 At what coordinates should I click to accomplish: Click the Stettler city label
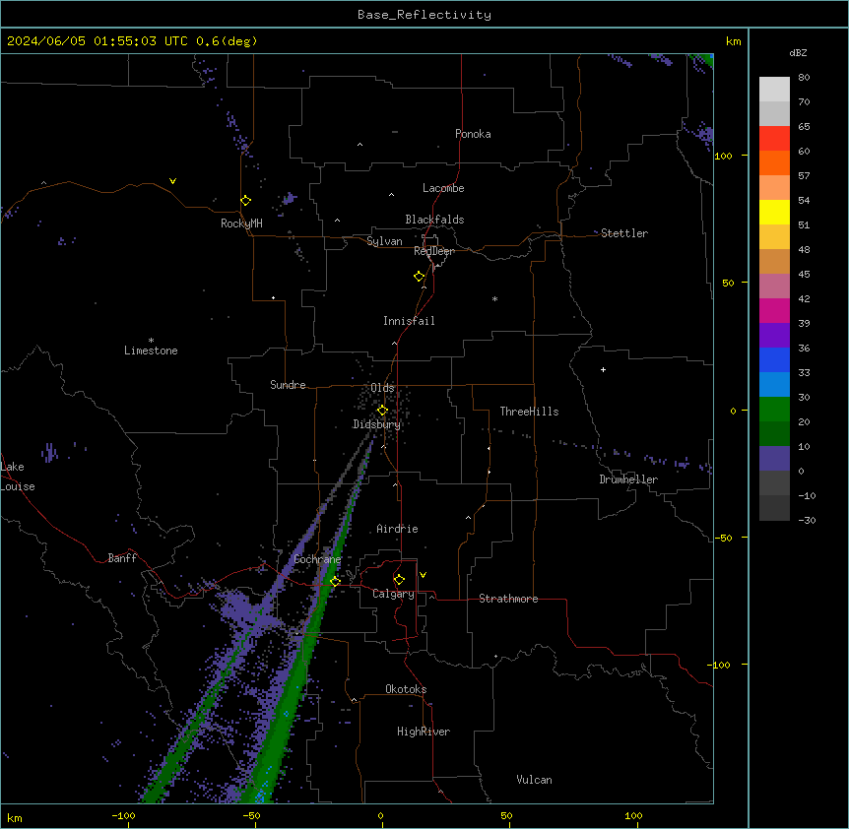[x=624, y=233]
